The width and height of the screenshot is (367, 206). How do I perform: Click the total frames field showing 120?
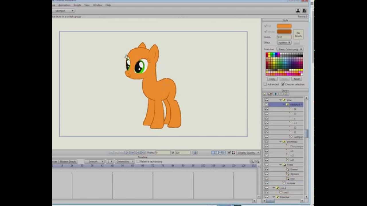point(183,153)
